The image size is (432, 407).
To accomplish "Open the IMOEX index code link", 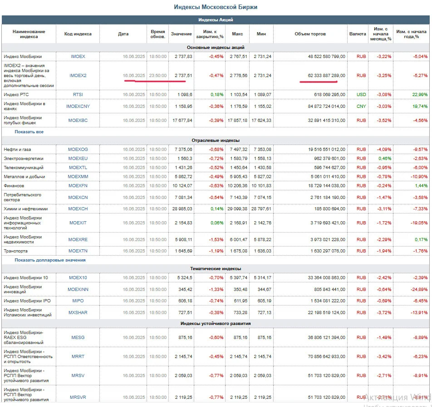I will [x=78, y=56].
